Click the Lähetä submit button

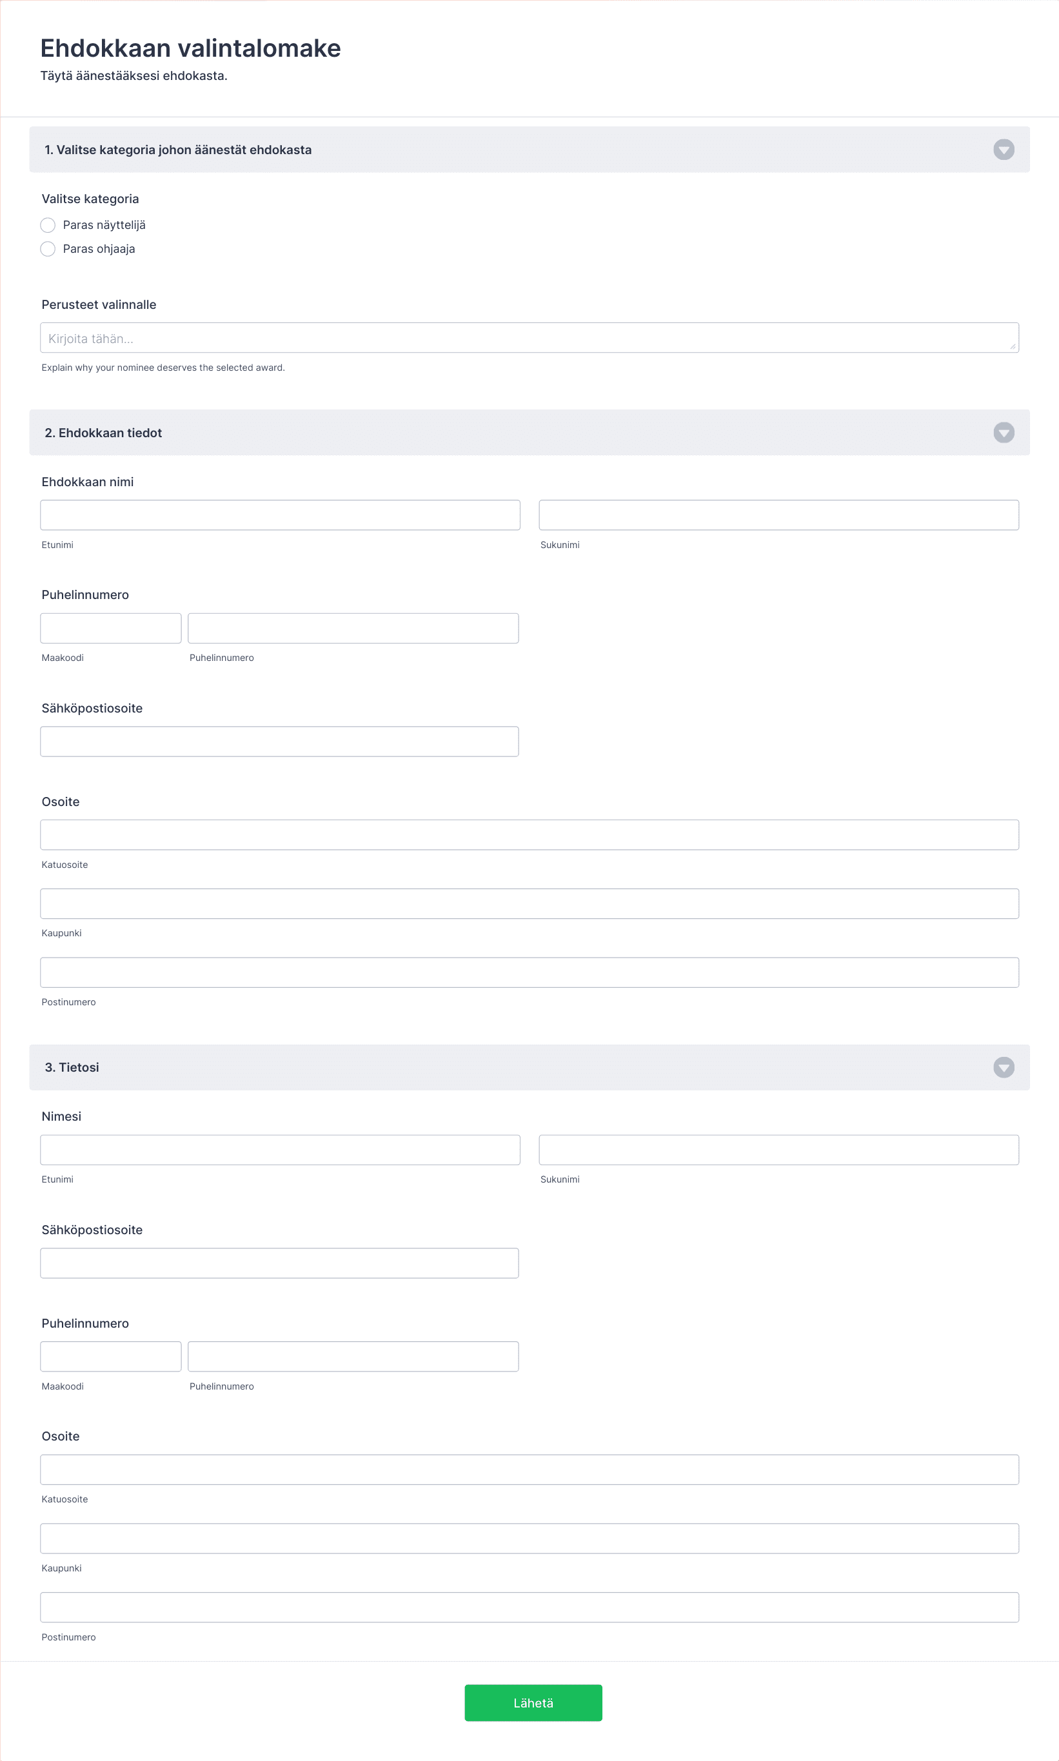pos(533,1703)
